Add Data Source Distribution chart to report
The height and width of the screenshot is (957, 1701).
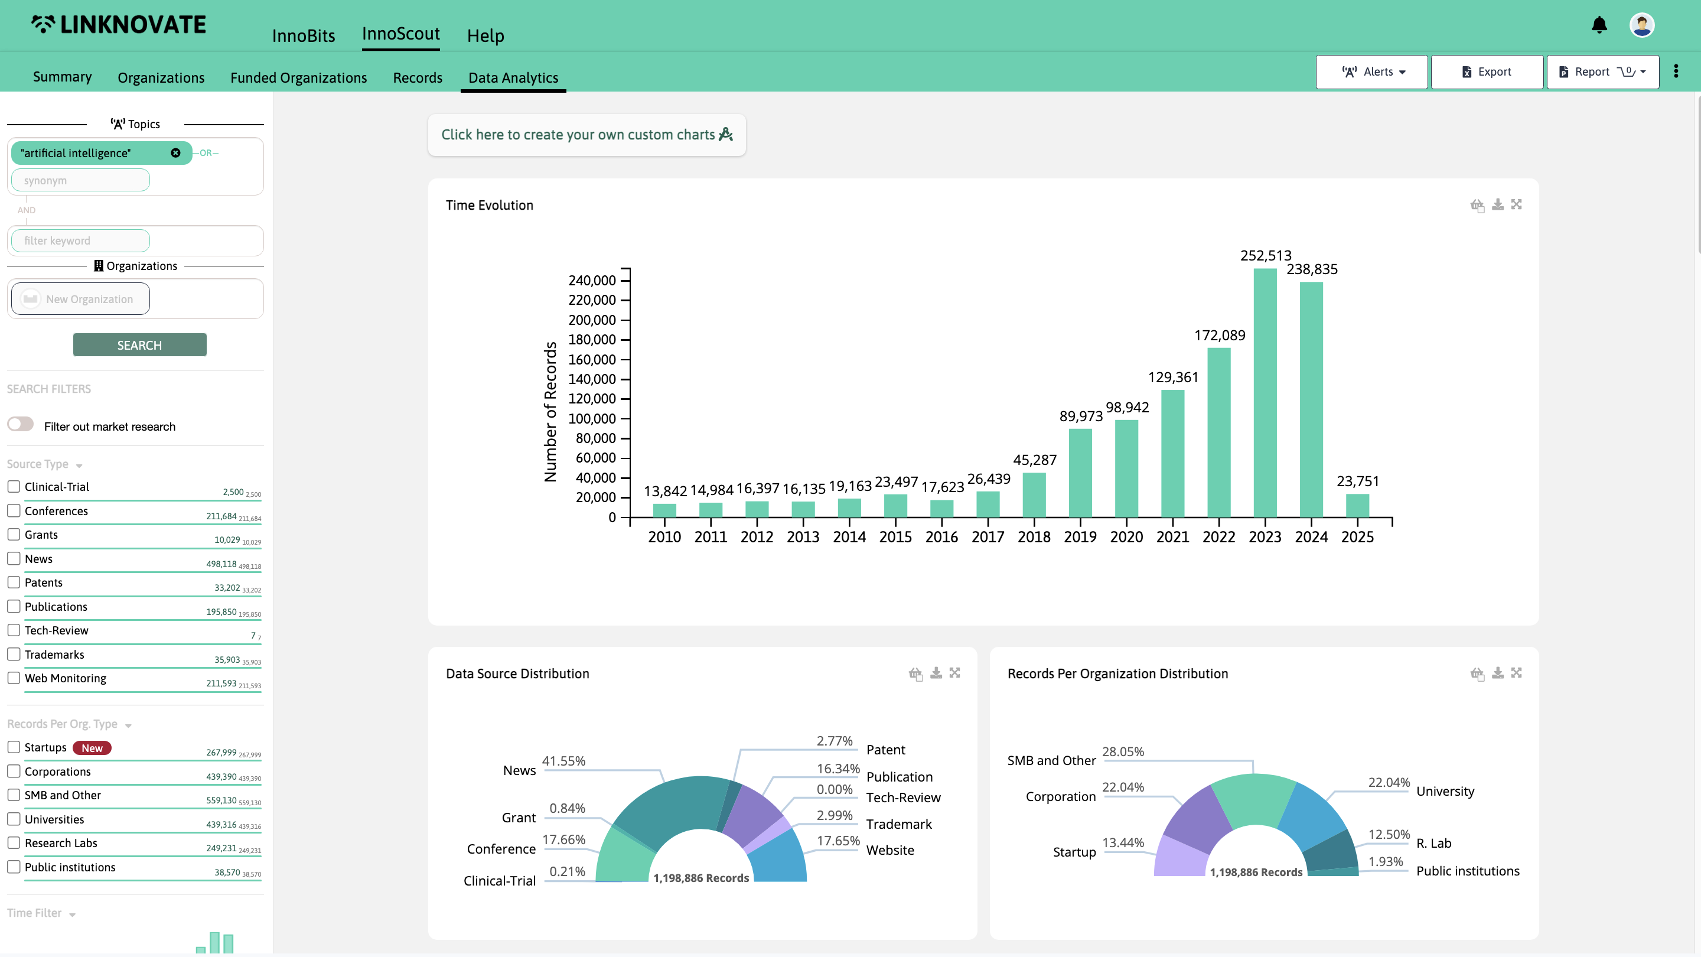(915, 673)
